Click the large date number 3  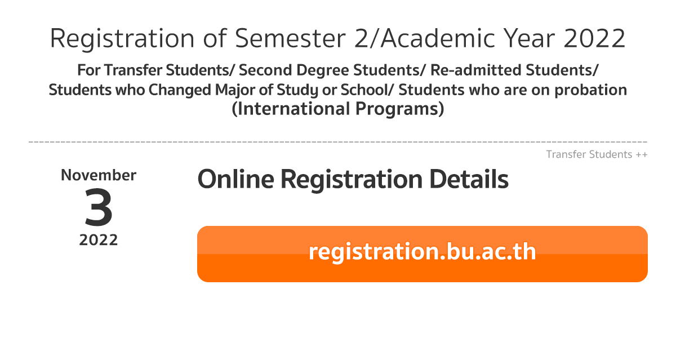[99, 207]
